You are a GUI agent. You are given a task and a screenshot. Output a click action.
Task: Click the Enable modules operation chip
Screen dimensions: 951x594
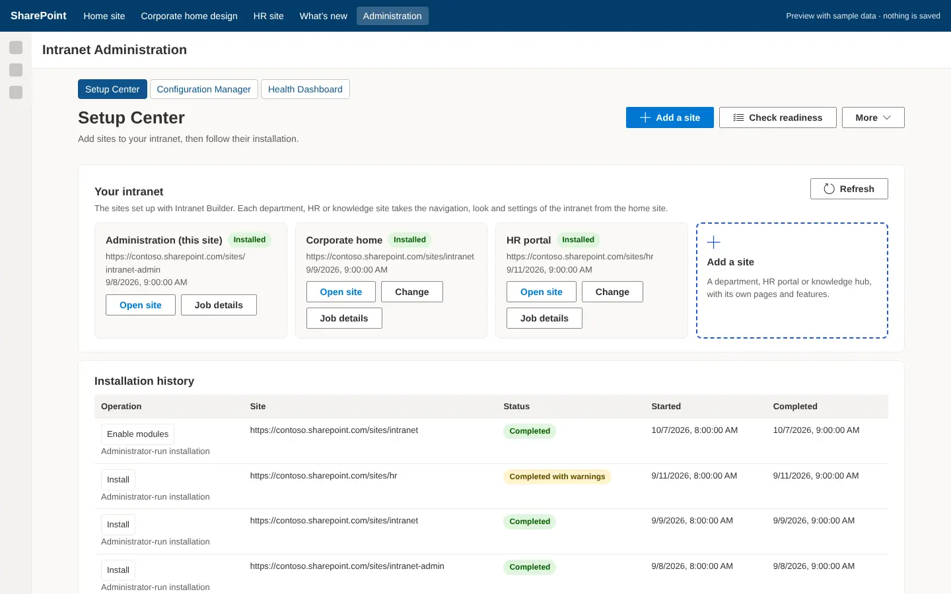pos(137,434)
